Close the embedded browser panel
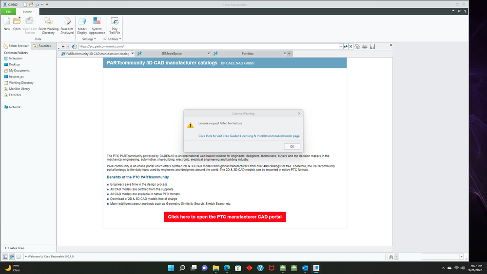Image resolution: width=487 pixels, height=274 pixels. coord(390,45)
